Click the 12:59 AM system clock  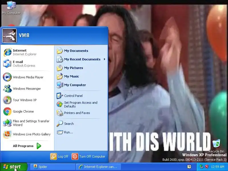[218, 167]
